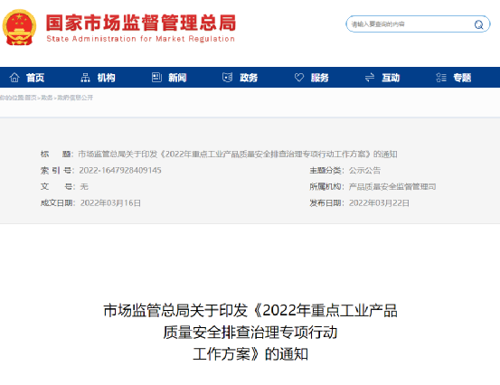The image size is (500, 385).
Task: Open the 专题 navigation item
Action: [x=462, y=78]
